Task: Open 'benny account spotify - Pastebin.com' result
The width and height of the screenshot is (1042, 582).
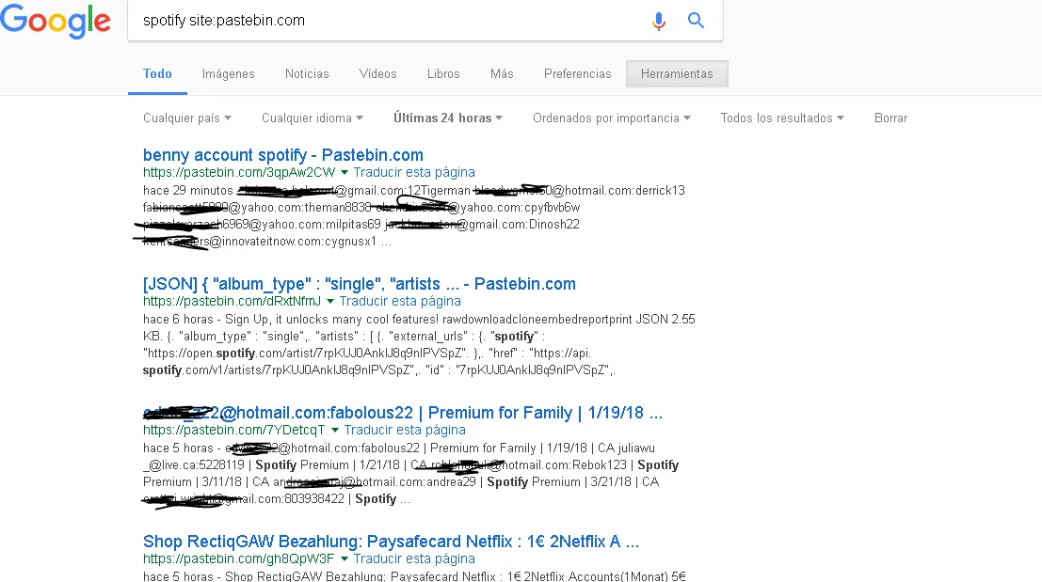Action: [x=283, y=154]
